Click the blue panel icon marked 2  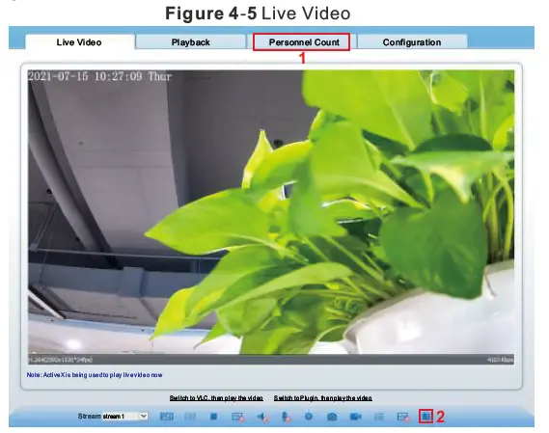pos(425,417)
